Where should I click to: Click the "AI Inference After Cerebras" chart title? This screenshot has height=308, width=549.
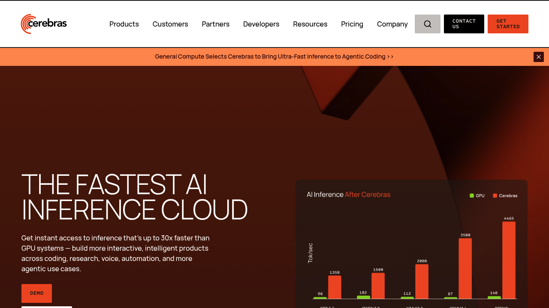pos(348,195)
